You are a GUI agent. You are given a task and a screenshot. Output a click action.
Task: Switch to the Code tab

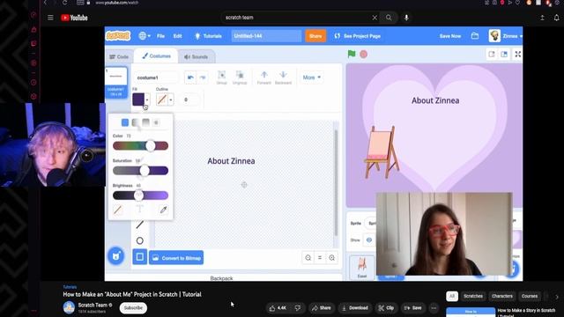(119, 56)
